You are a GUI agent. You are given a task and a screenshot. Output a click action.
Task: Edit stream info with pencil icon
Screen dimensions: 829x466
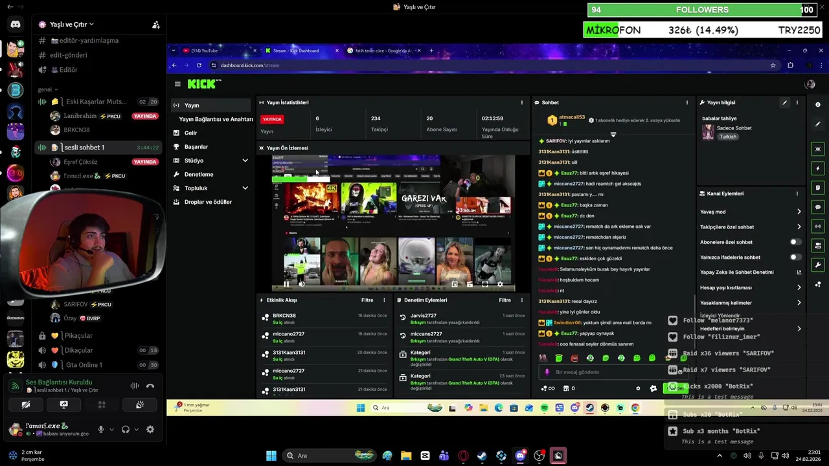[785, 102]
